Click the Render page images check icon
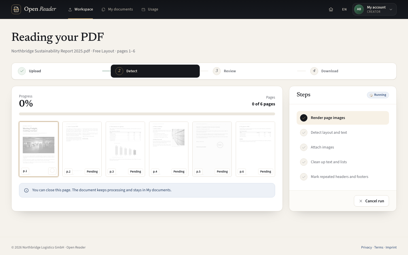The width and height of the screenshot is (408, 255). click(x=304, y=118)
